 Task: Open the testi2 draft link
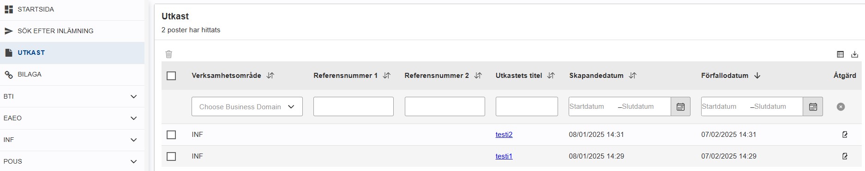tap(504, 135)
